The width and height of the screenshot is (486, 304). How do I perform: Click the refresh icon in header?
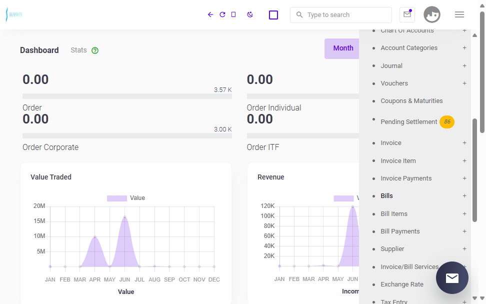point(222,14)
